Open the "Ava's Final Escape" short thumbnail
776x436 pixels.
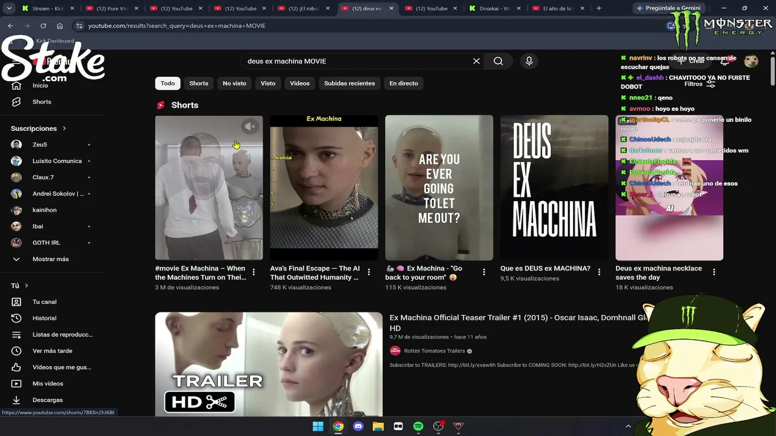pos(324,188)
